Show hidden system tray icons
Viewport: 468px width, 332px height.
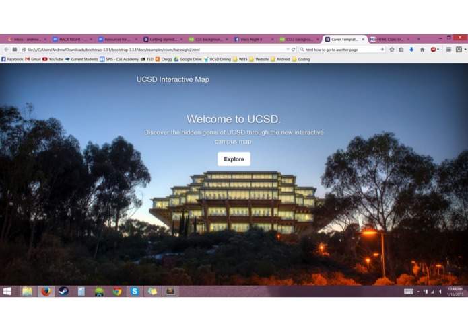418,292
